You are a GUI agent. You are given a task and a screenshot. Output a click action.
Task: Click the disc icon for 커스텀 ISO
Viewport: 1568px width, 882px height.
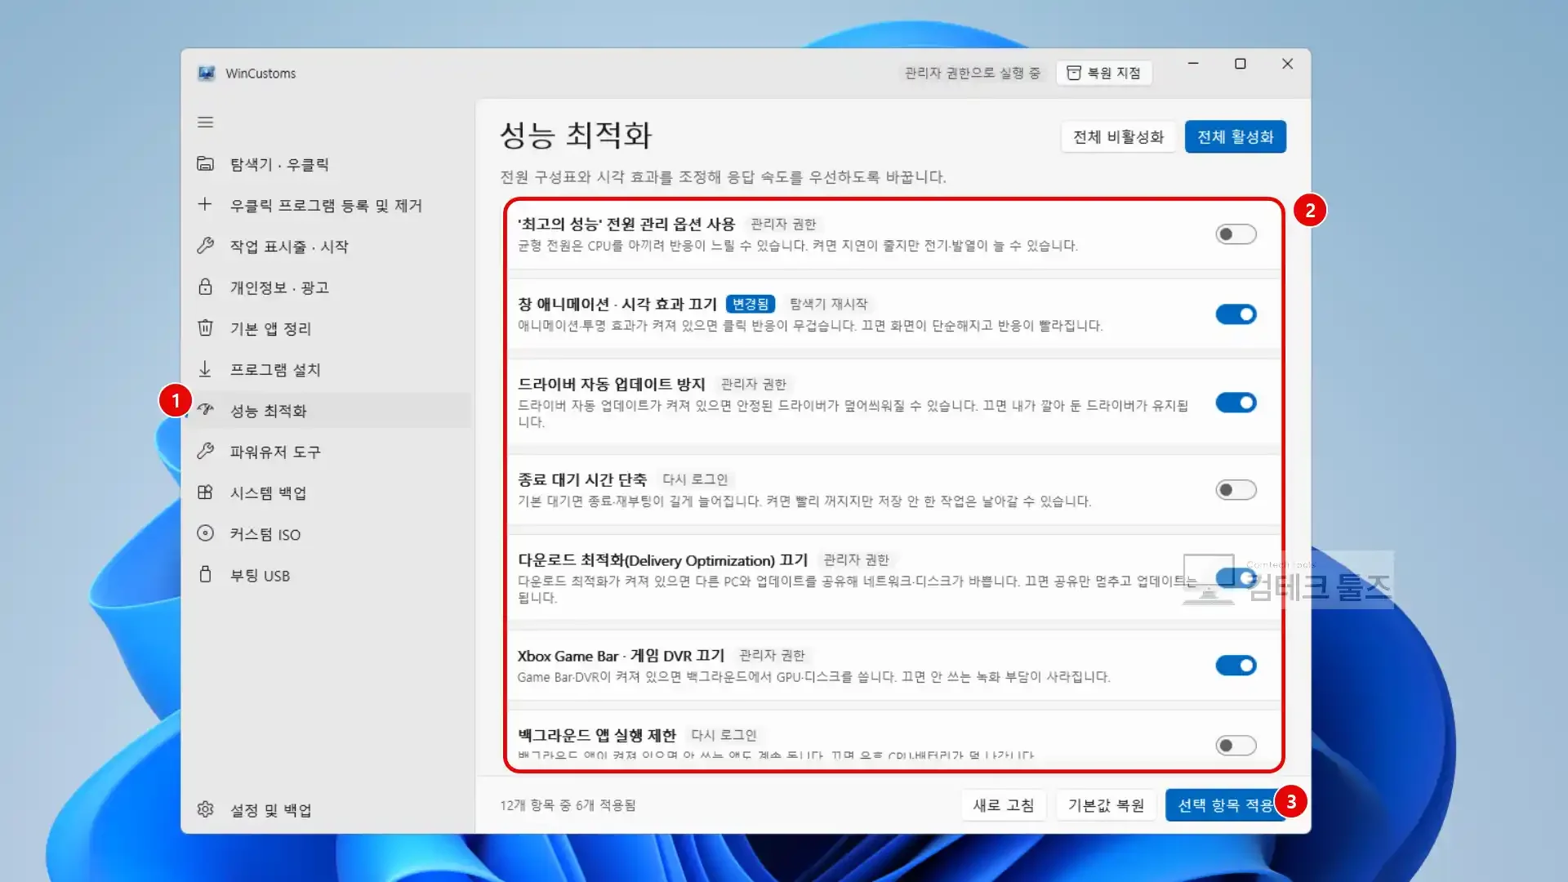coord(205,533)
